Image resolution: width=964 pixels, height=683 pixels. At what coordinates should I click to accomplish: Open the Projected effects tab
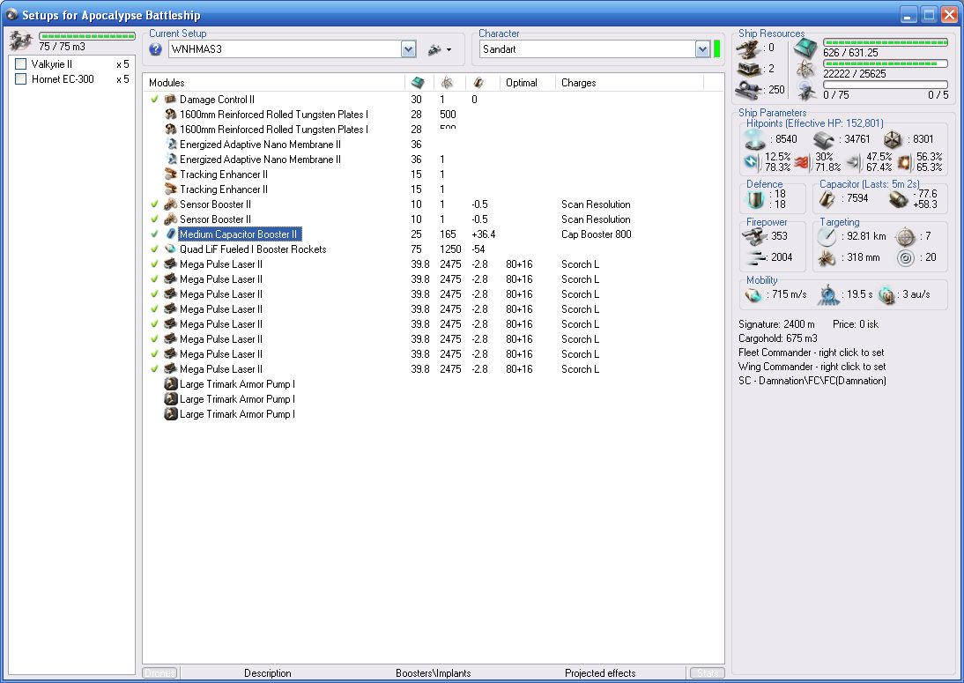click(x=600, y=673)
